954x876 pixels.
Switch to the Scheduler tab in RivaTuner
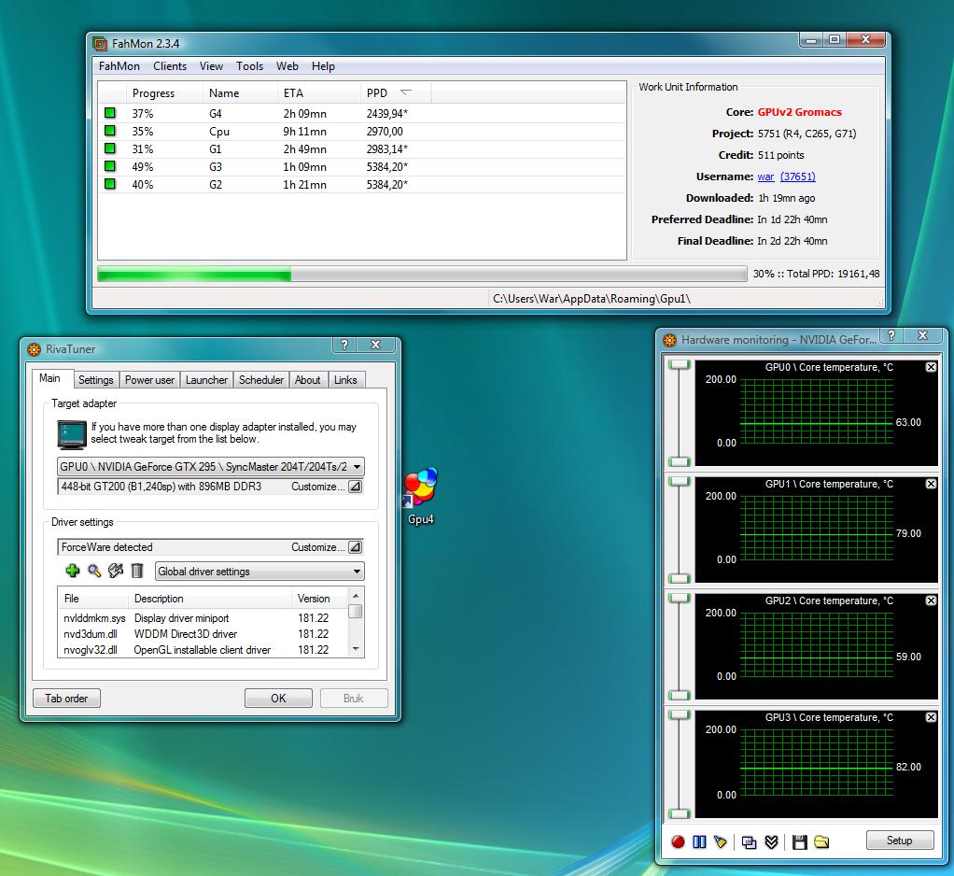click(x=261, y=380)
